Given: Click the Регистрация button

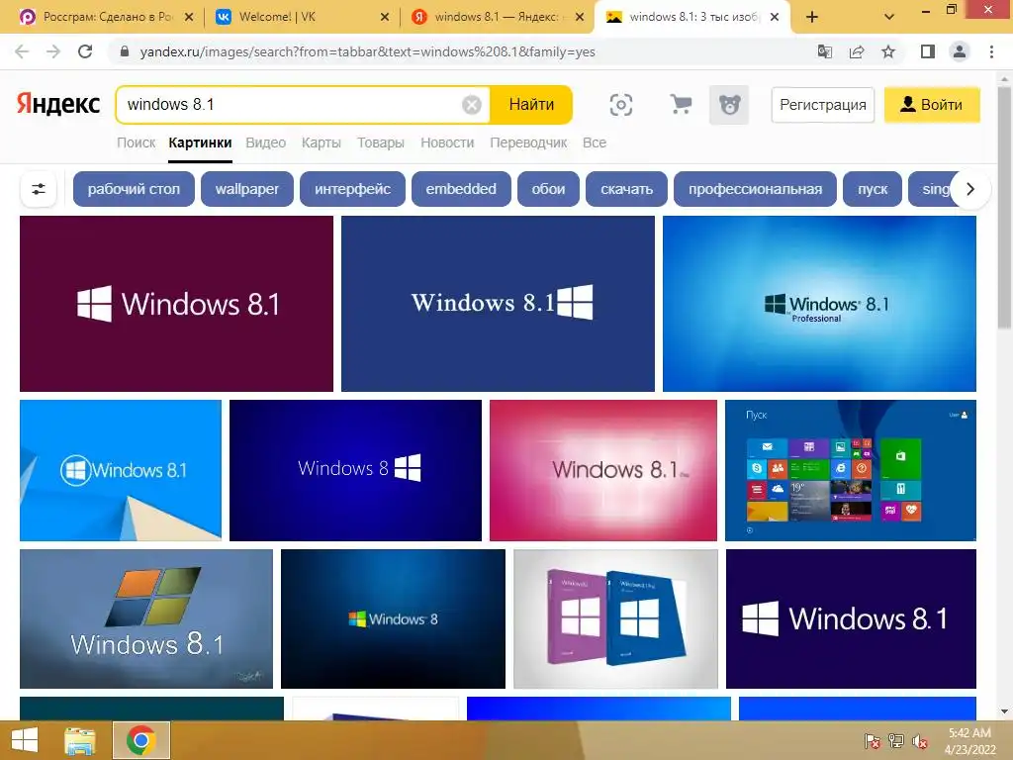Looking at the screenshot, I should (822, 105).
